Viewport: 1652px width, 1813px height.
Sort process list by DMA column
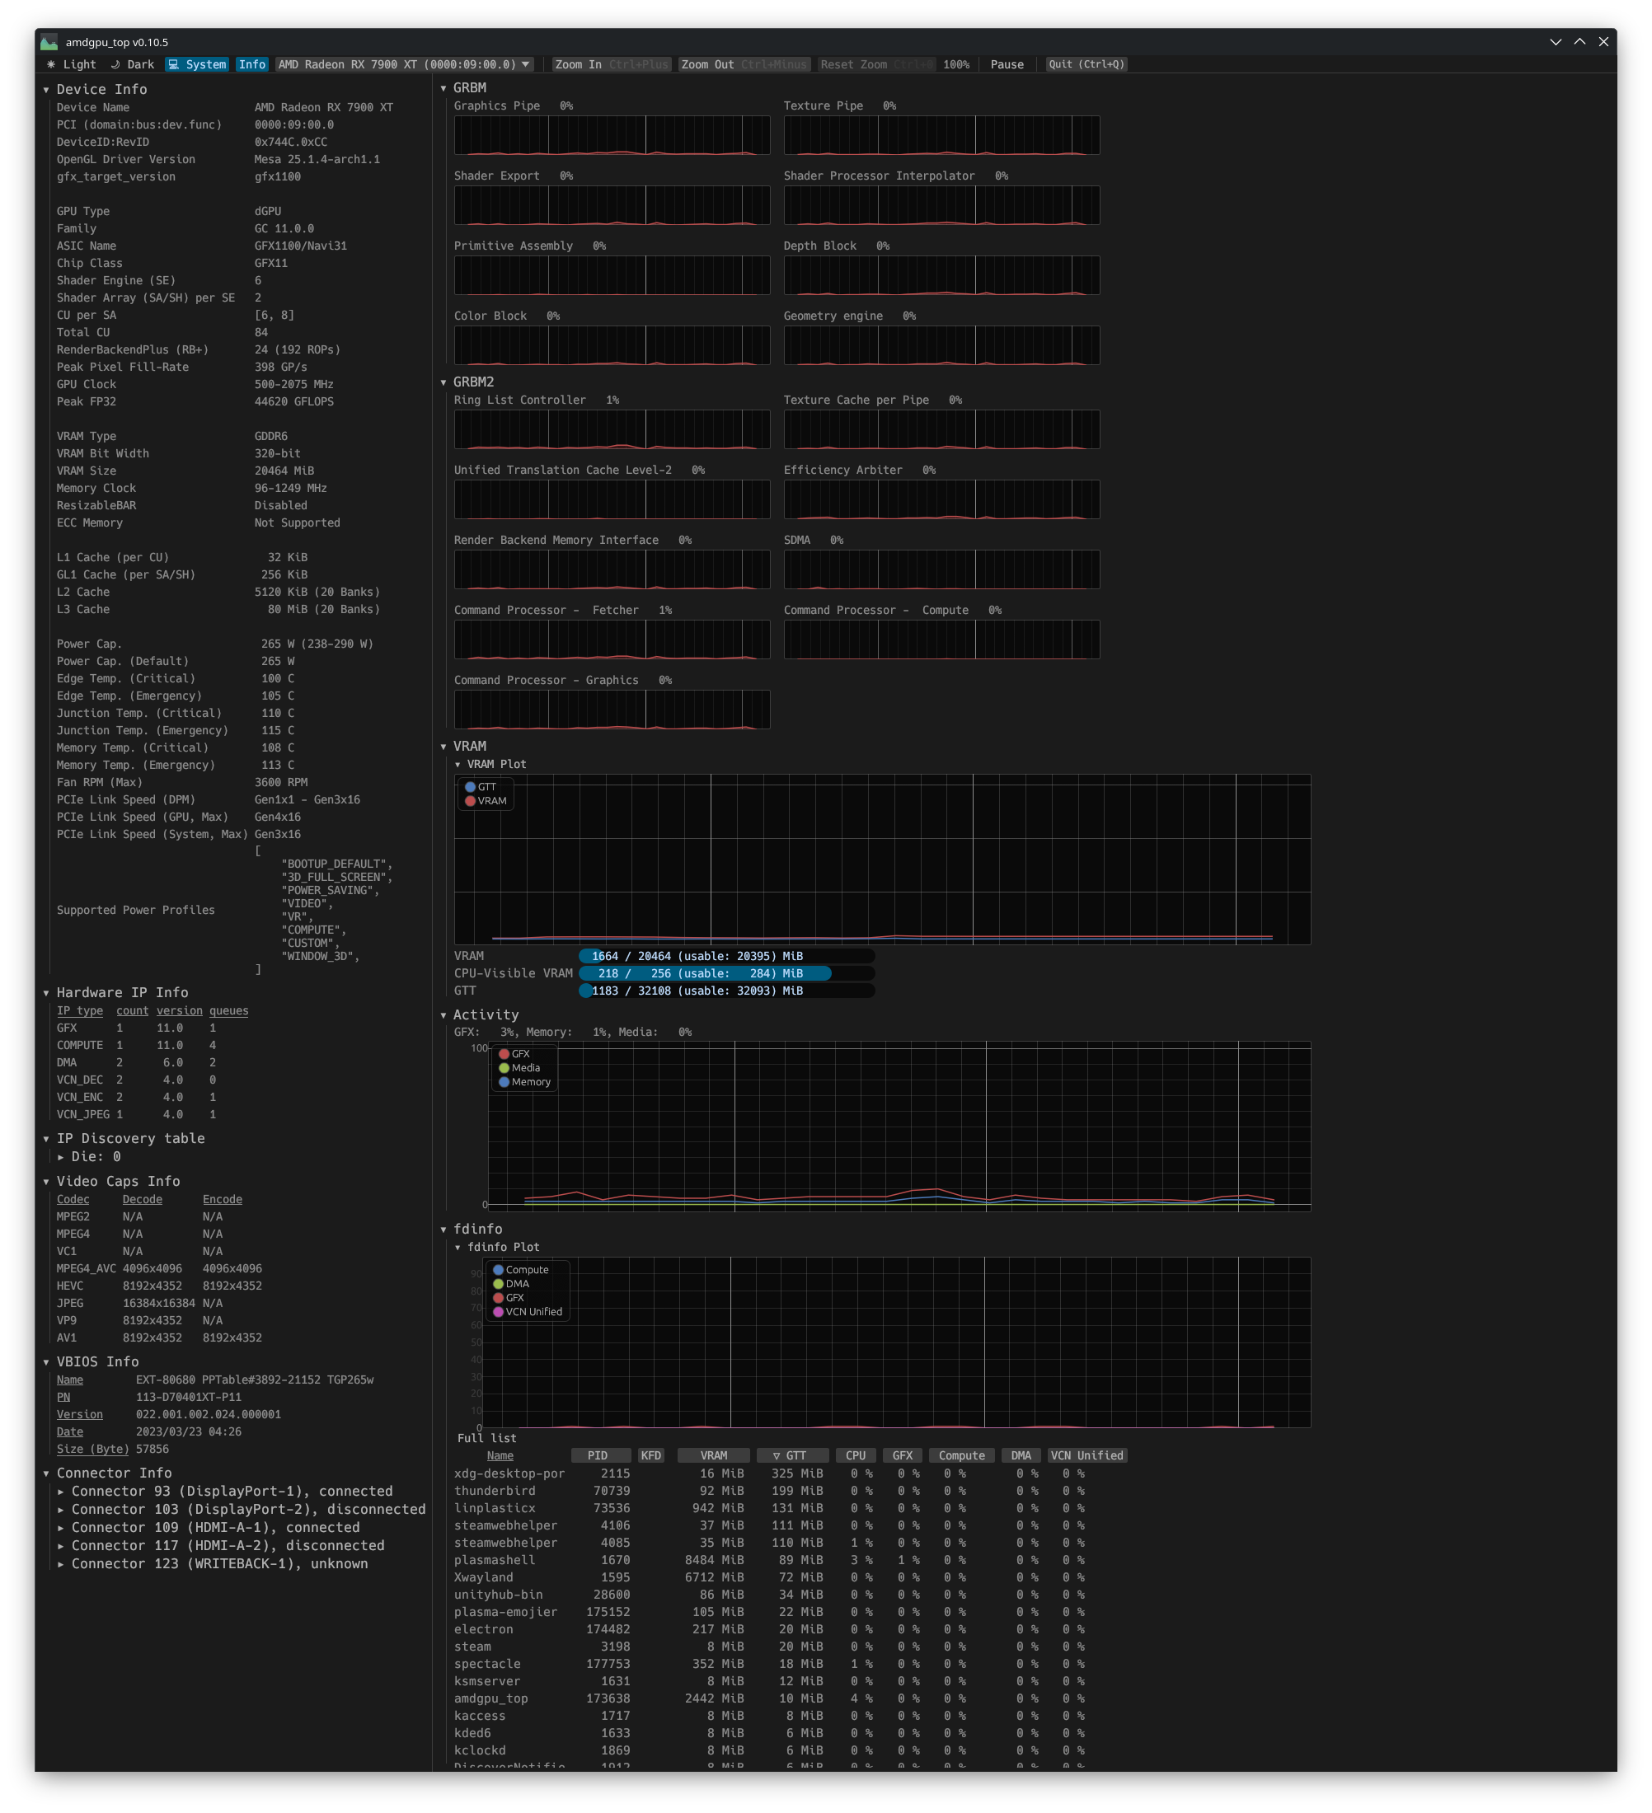click(1021, 1456)
